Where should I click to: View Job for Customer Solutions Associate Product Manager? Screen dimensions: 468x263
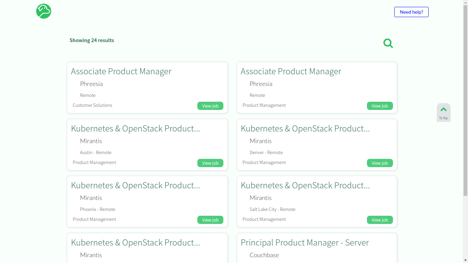click(x=210, y=106)
